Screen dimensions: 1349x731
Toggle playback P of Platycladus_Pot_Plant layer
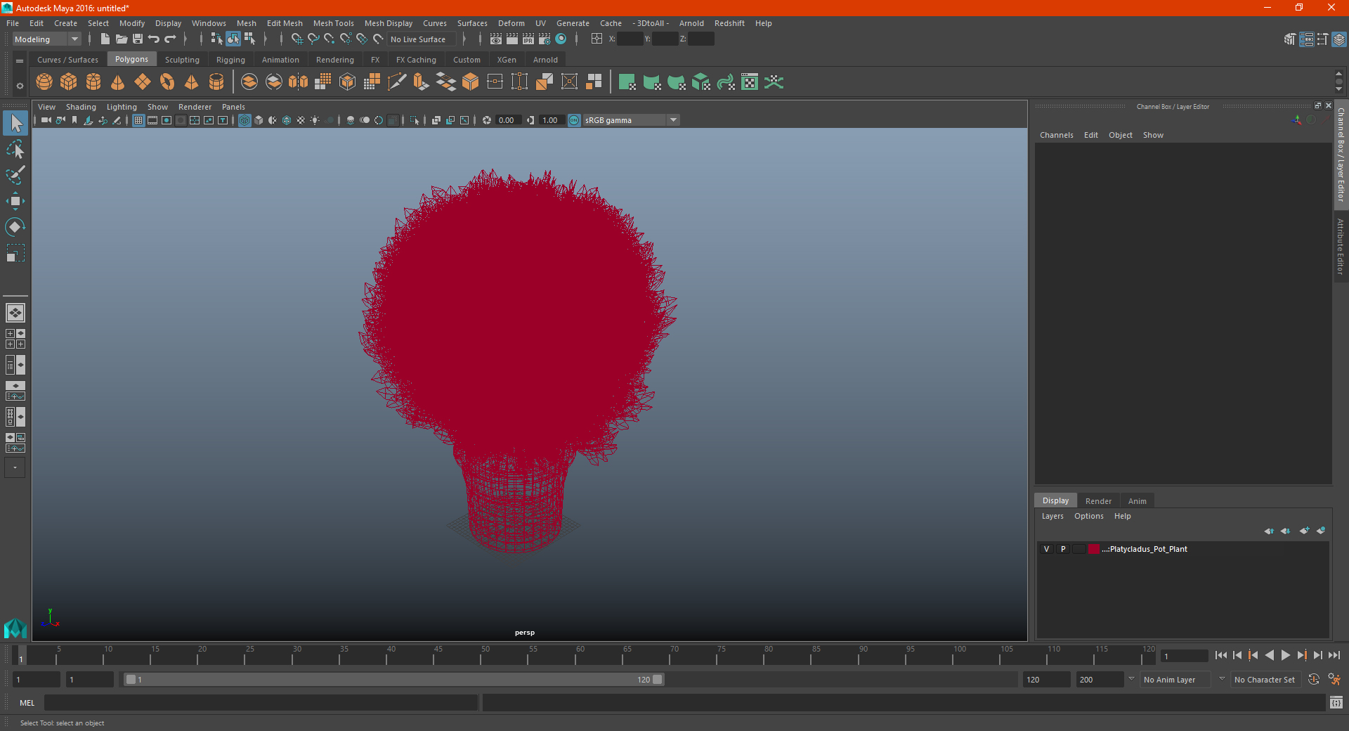(x=1063, y=550)
